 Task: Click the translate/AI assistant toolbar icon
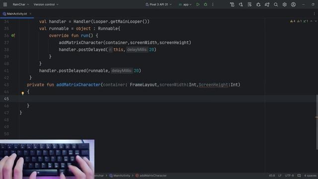tap(241, 4)
